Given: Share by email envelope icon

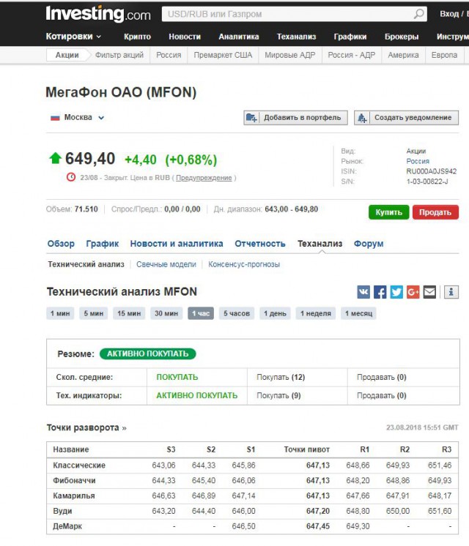Looking at the screenshot, I should click(x=429, y=292).
